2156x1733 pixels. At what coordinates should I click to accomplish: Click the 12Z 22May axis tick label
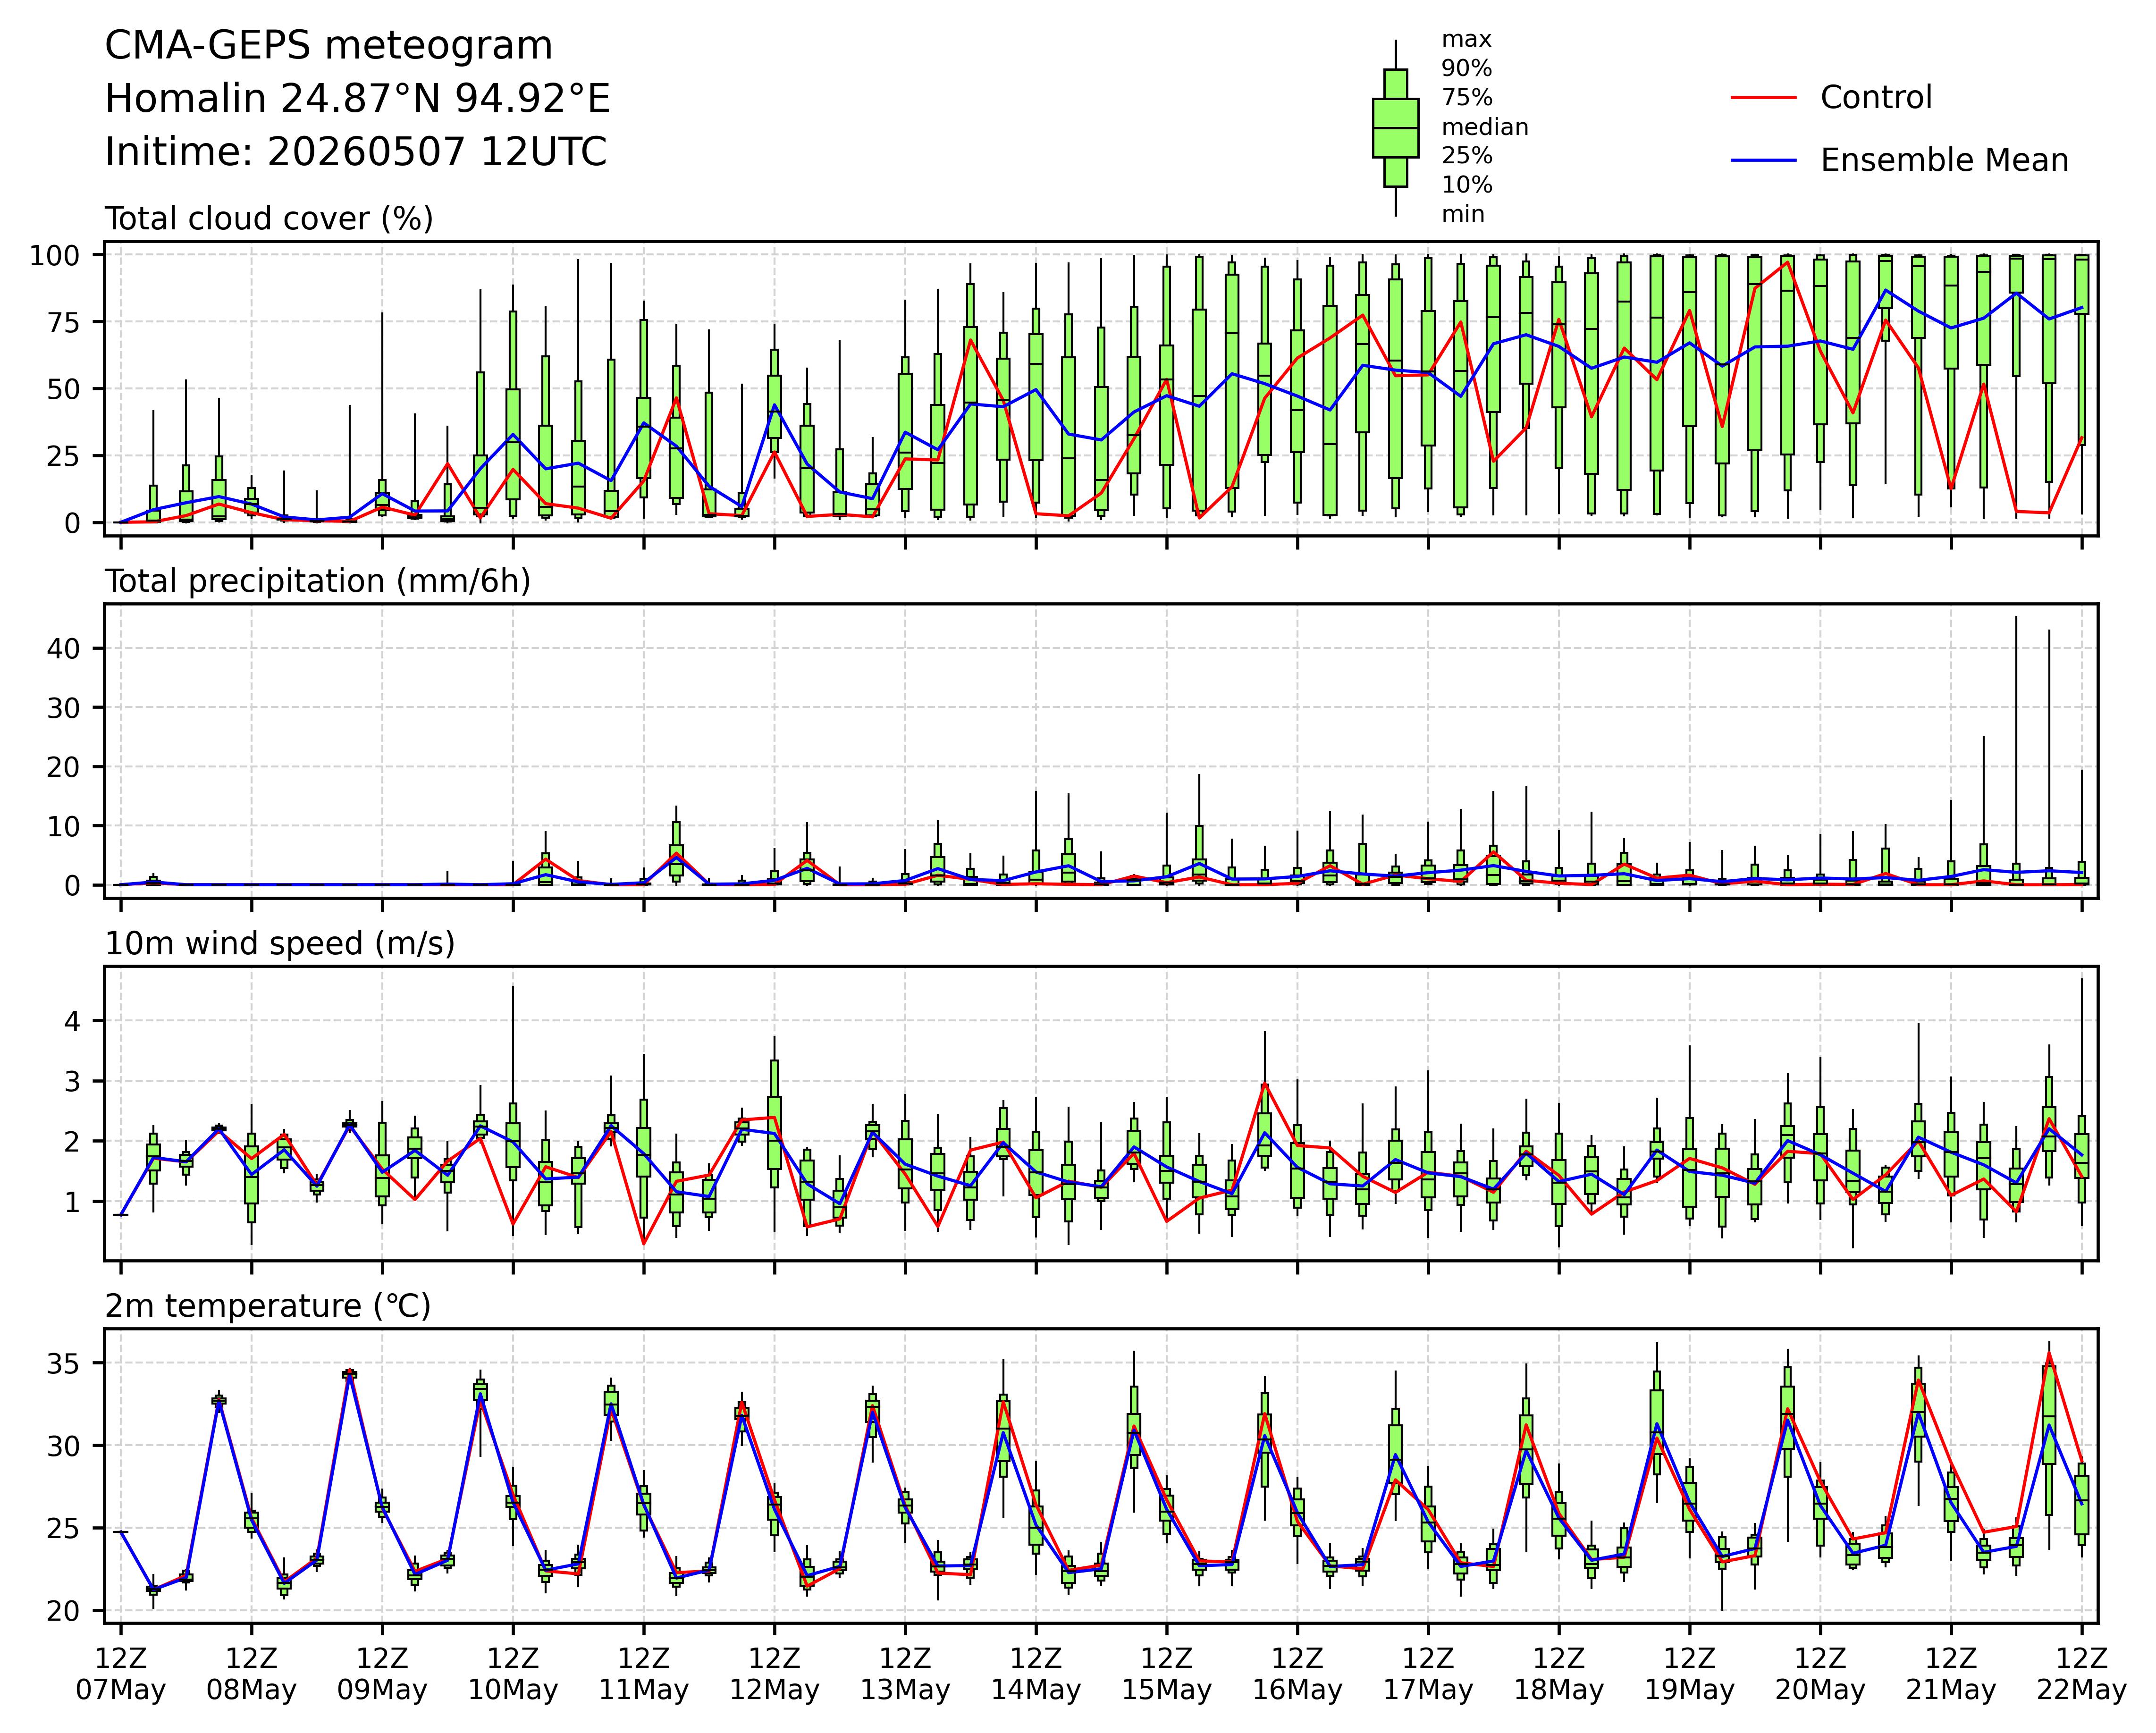coord(2082,1674)
